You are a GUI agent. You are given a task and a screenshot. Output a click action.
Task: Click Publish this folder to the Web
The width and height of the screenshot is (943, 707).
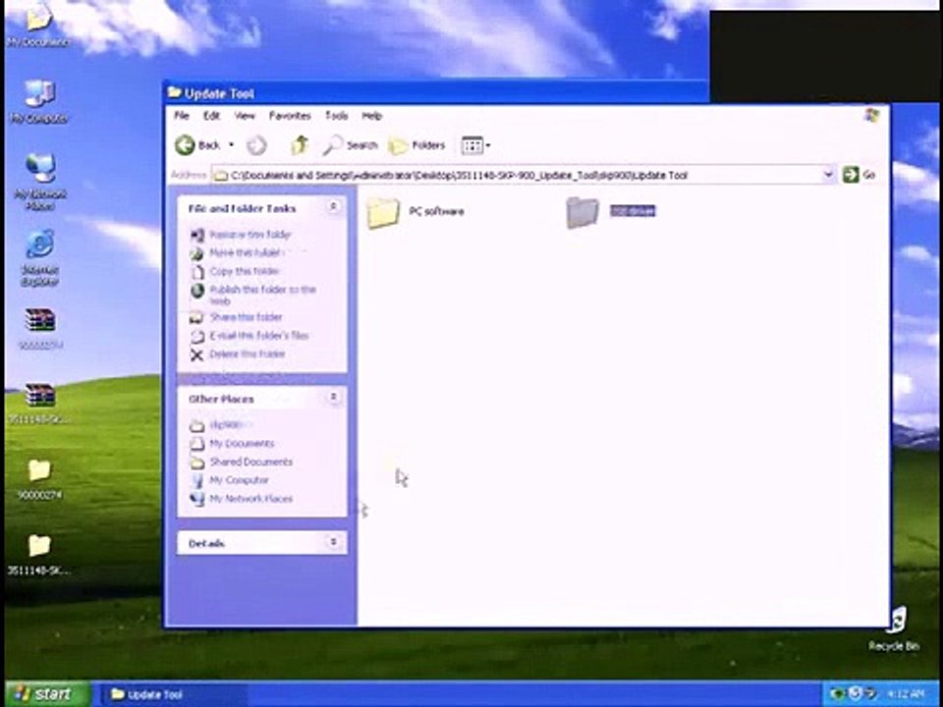tap(253, 295)
